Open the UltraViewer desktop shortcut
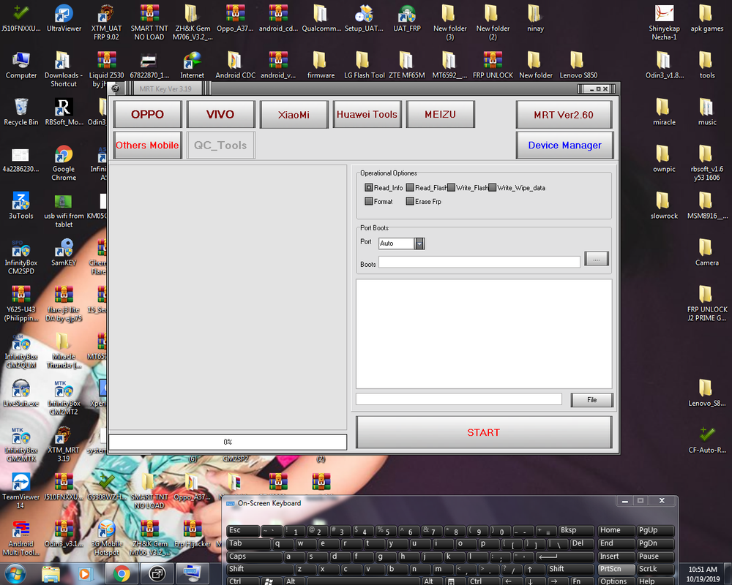The height and width of the screenshot is (585, 732). tap(64, 19)
